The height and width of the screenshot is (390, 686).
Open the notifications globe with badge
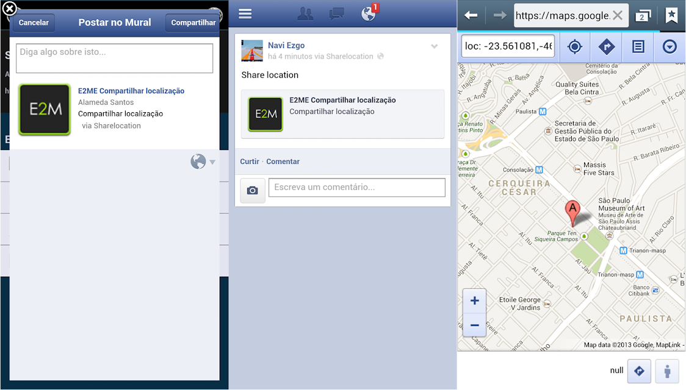[x=369, y=13]
